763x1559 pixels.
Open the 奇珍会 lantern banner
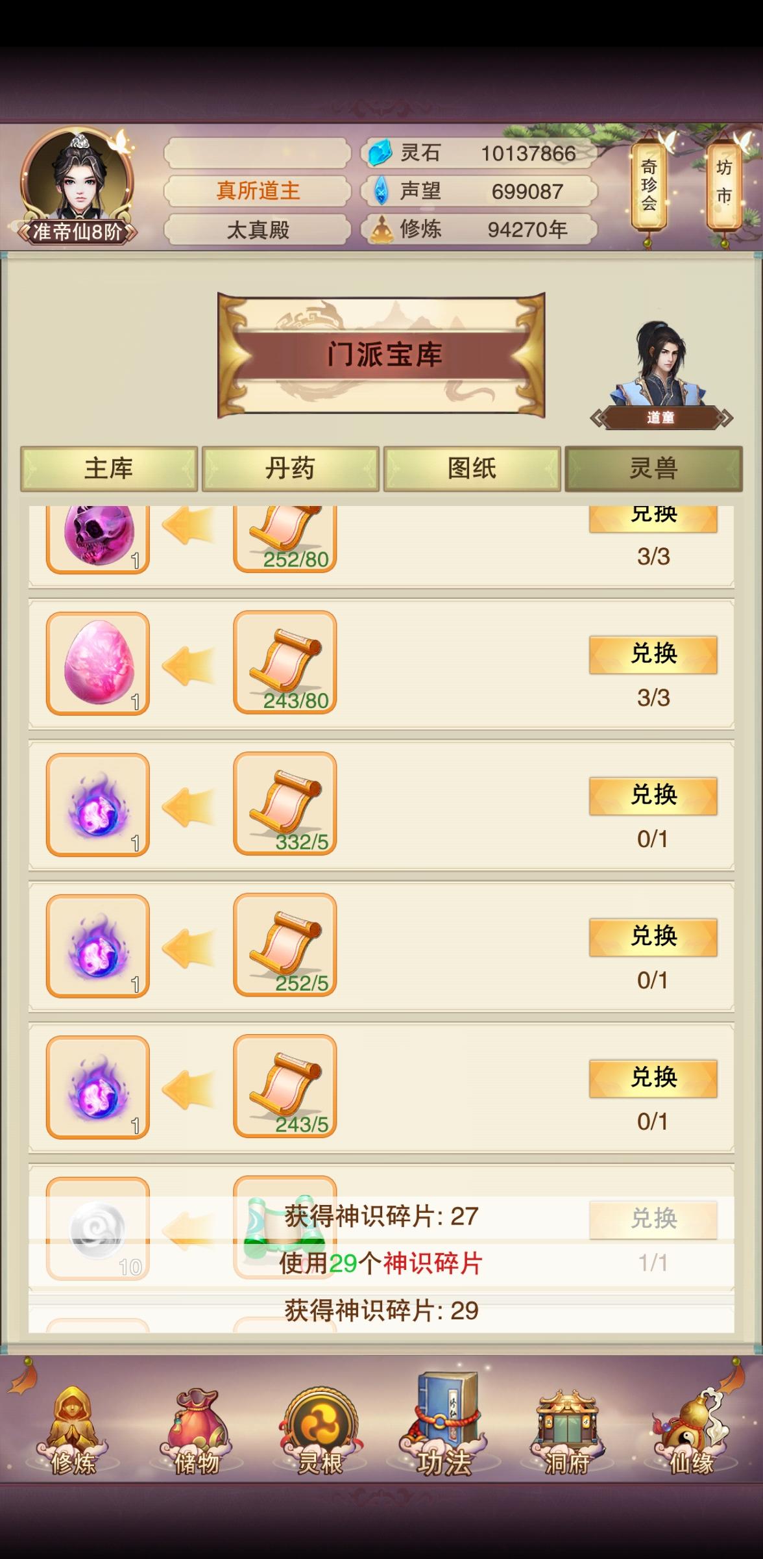pos(649,186)
